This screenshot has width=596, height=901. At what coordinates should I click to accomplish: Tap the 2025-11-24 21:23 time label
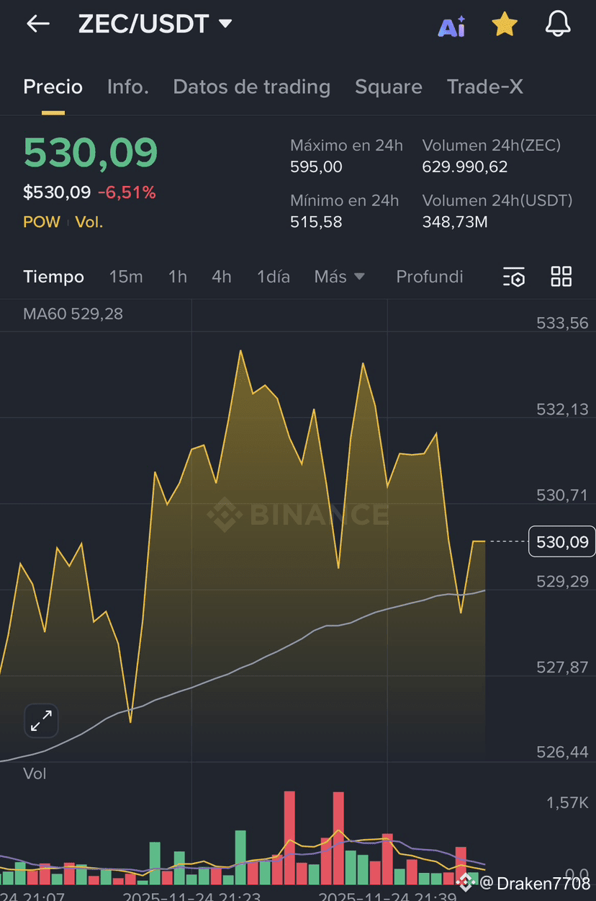click(191, 896)
